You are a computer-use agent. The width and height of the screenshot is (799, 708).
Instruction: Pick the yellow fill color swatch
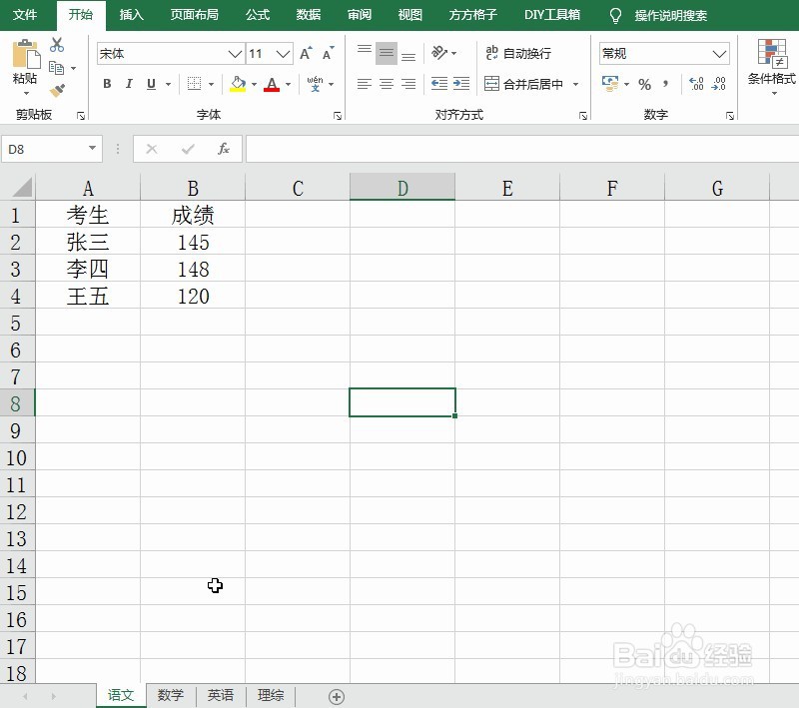[x=238, y=87]
